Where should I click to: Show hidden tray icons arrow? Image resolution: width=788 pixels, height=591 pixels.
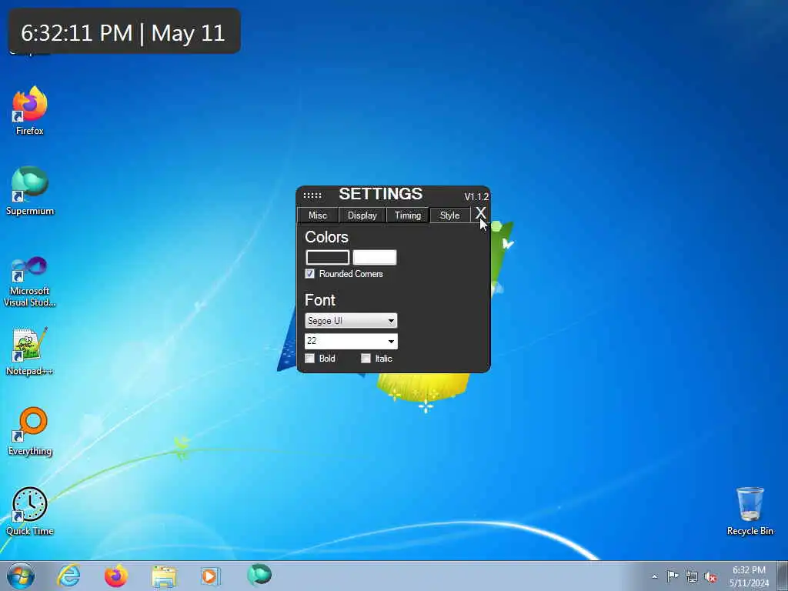654,576
